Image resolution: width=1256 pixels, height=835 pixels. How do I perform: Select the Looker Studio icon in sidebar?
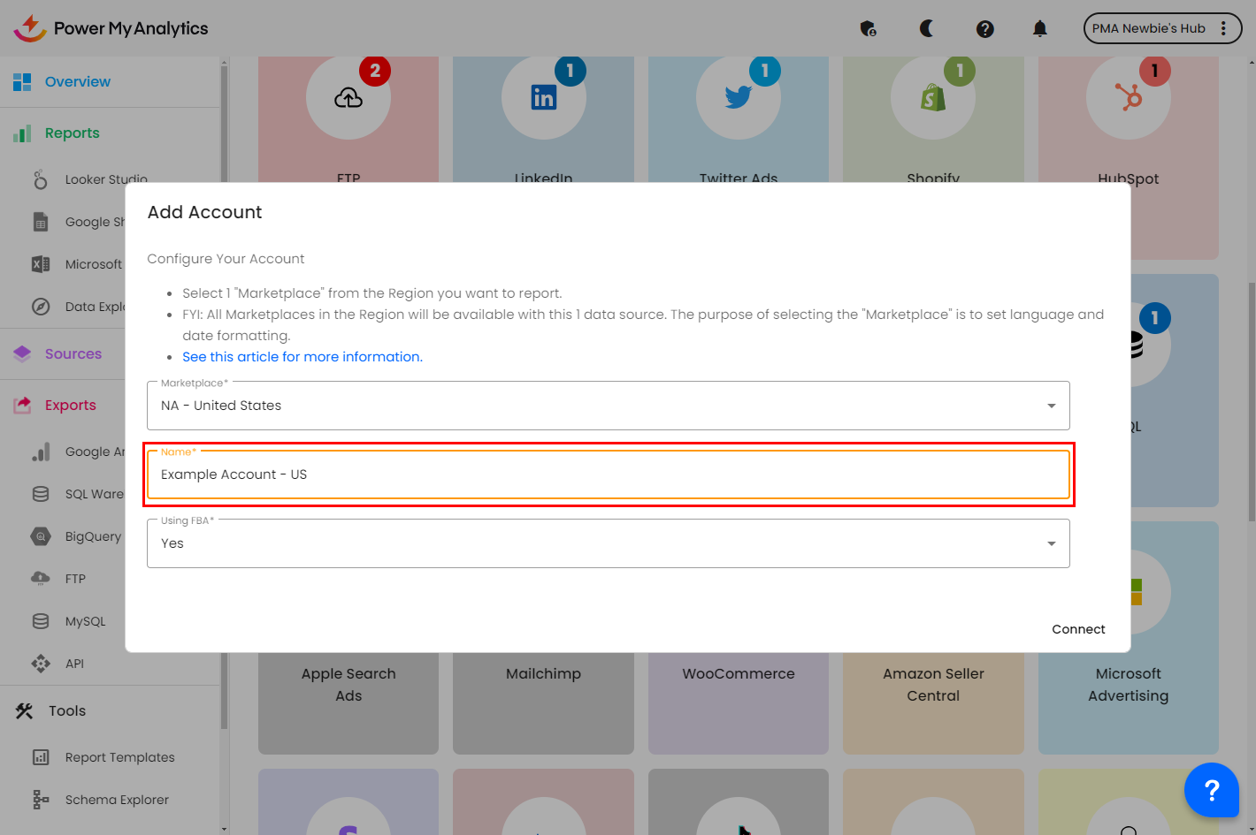click(41, 179)
